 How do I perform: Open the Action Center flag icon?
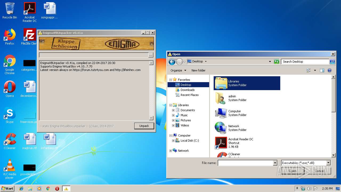[x=315, y=189]
